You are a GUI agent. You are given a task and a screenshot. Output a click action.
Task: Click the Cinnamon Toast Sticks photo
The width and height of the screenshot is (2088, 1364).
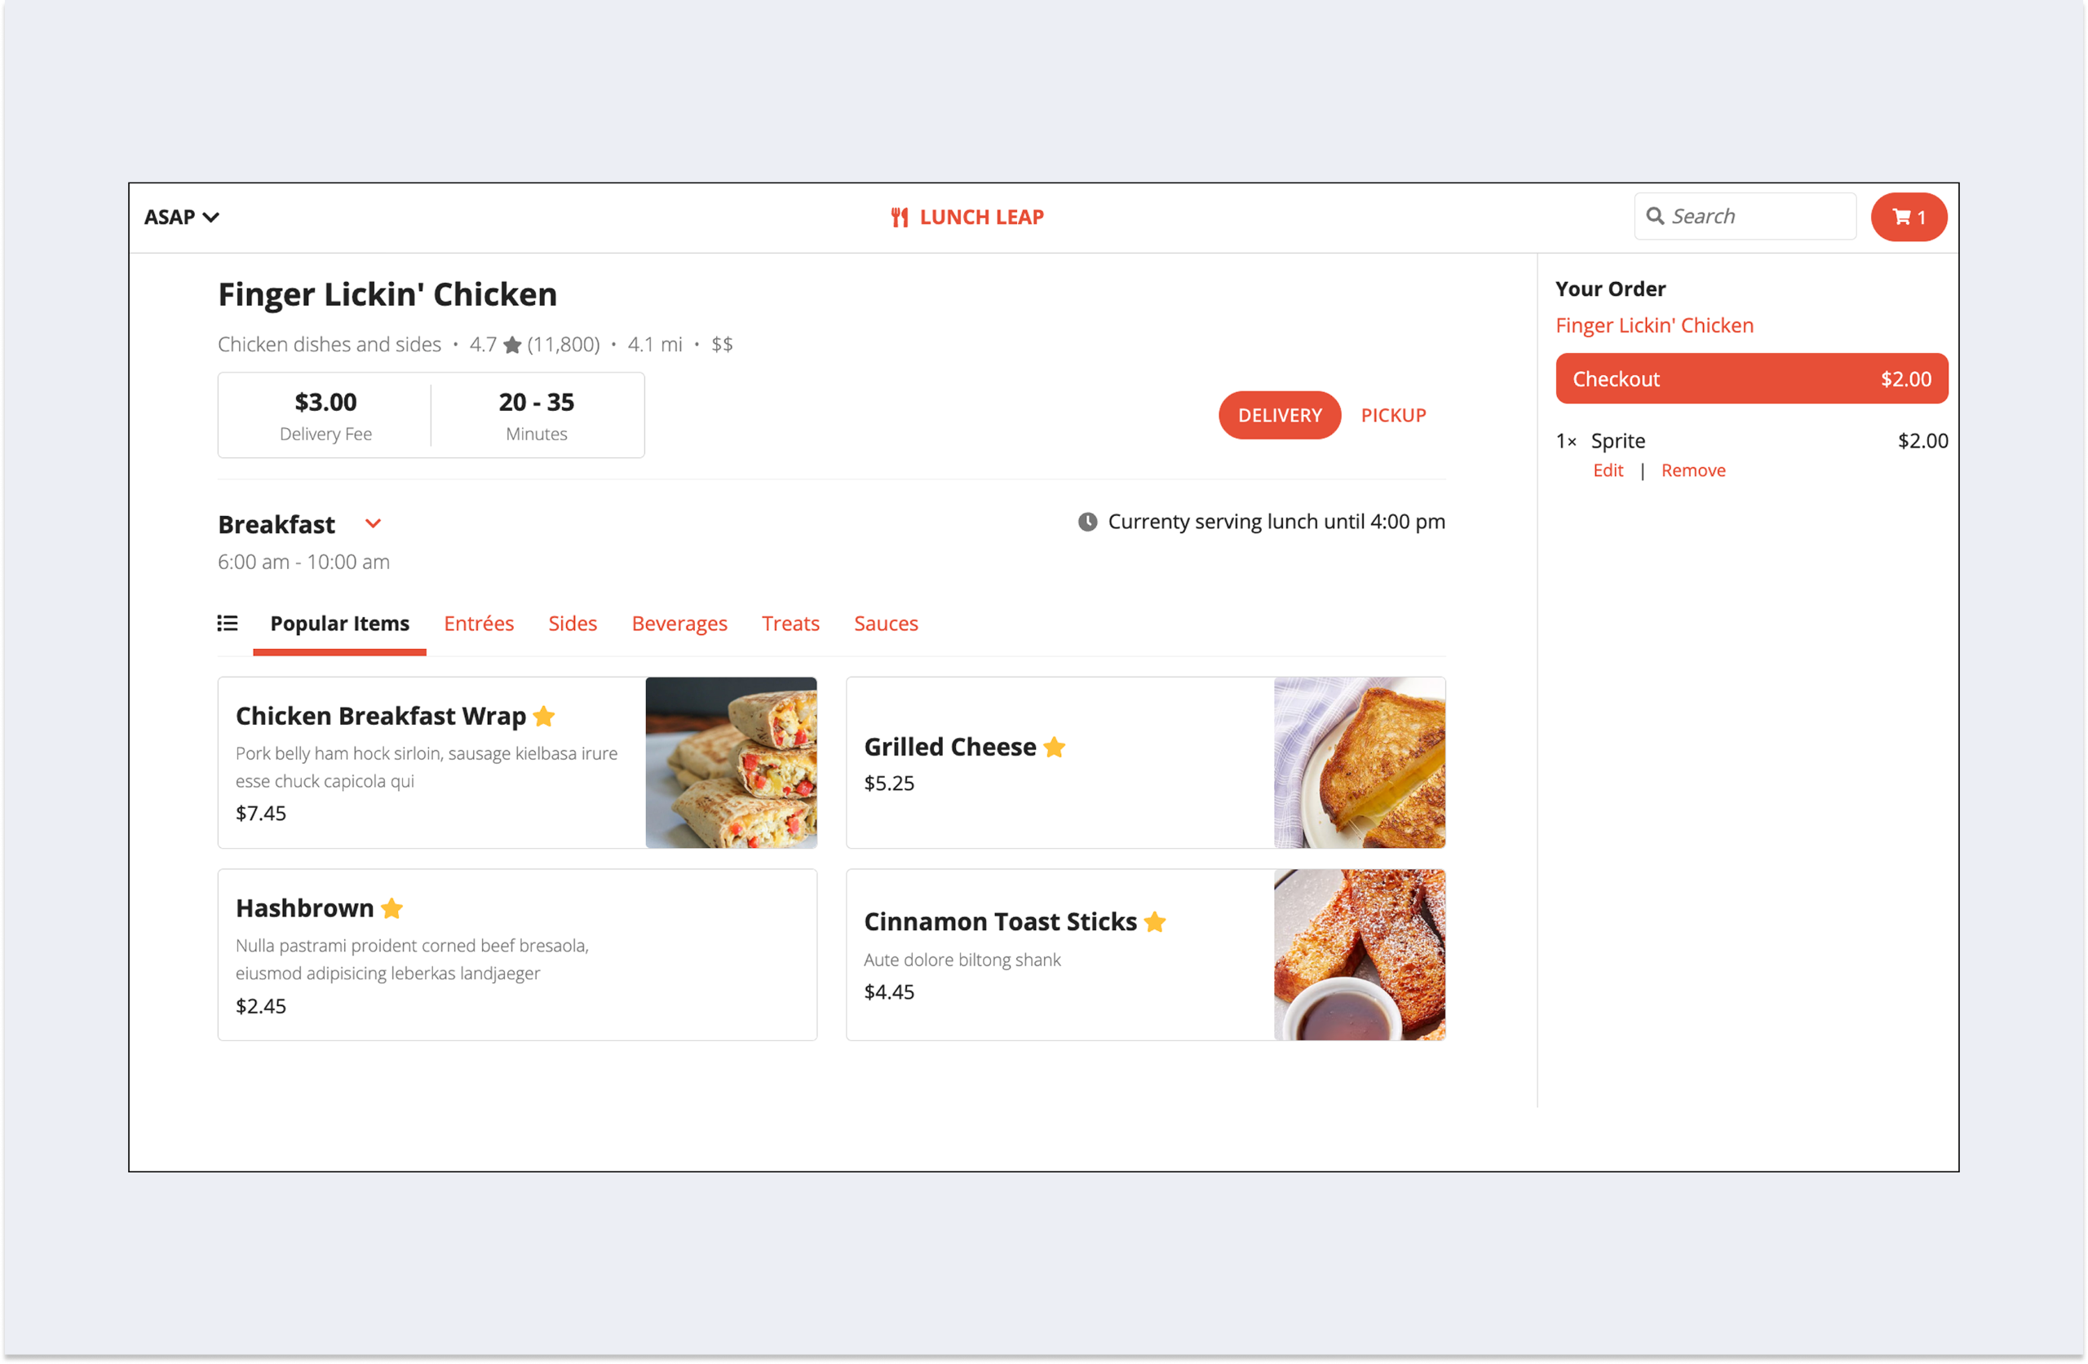[1359, 955]
